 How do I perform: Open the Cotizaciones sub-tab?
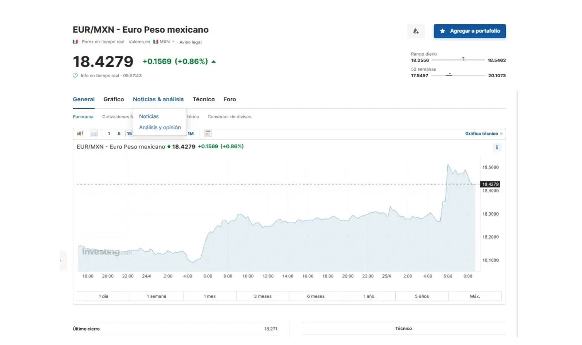tap(117, 117)
